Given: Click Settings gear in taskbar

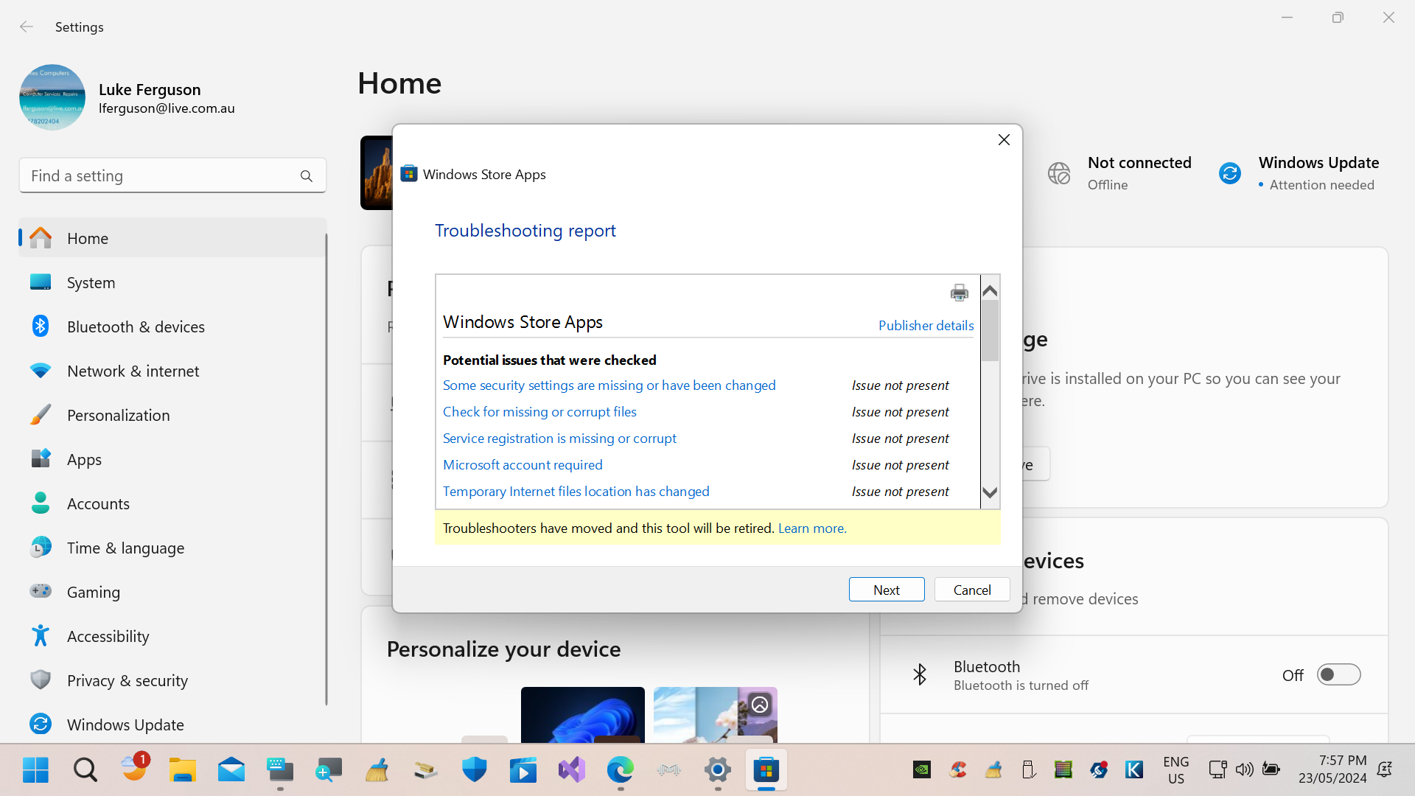Looking at the screenshot, I should 718,770.
